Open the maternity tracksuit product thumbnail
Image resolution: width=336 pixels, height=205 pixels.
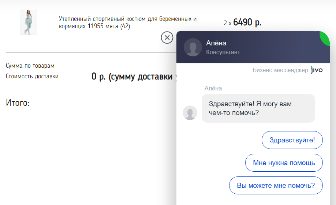pos(29,22)
